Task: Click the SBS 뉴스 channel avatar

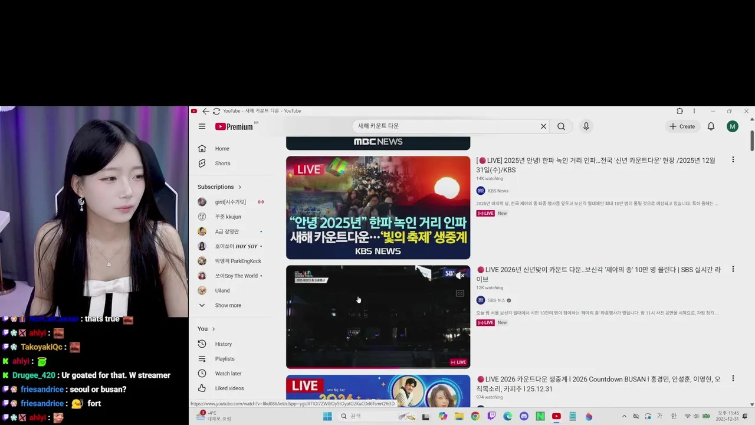Action: pos(481,300)
